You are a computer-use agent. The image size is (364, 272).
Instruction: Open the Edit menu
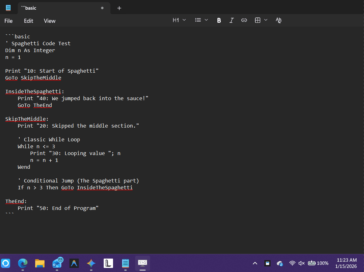tap(29, 21)
